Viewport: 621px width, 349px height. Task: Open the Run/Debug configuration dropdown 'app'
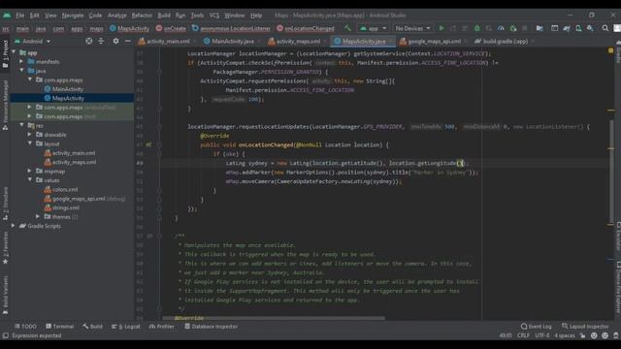pos(373,28)
